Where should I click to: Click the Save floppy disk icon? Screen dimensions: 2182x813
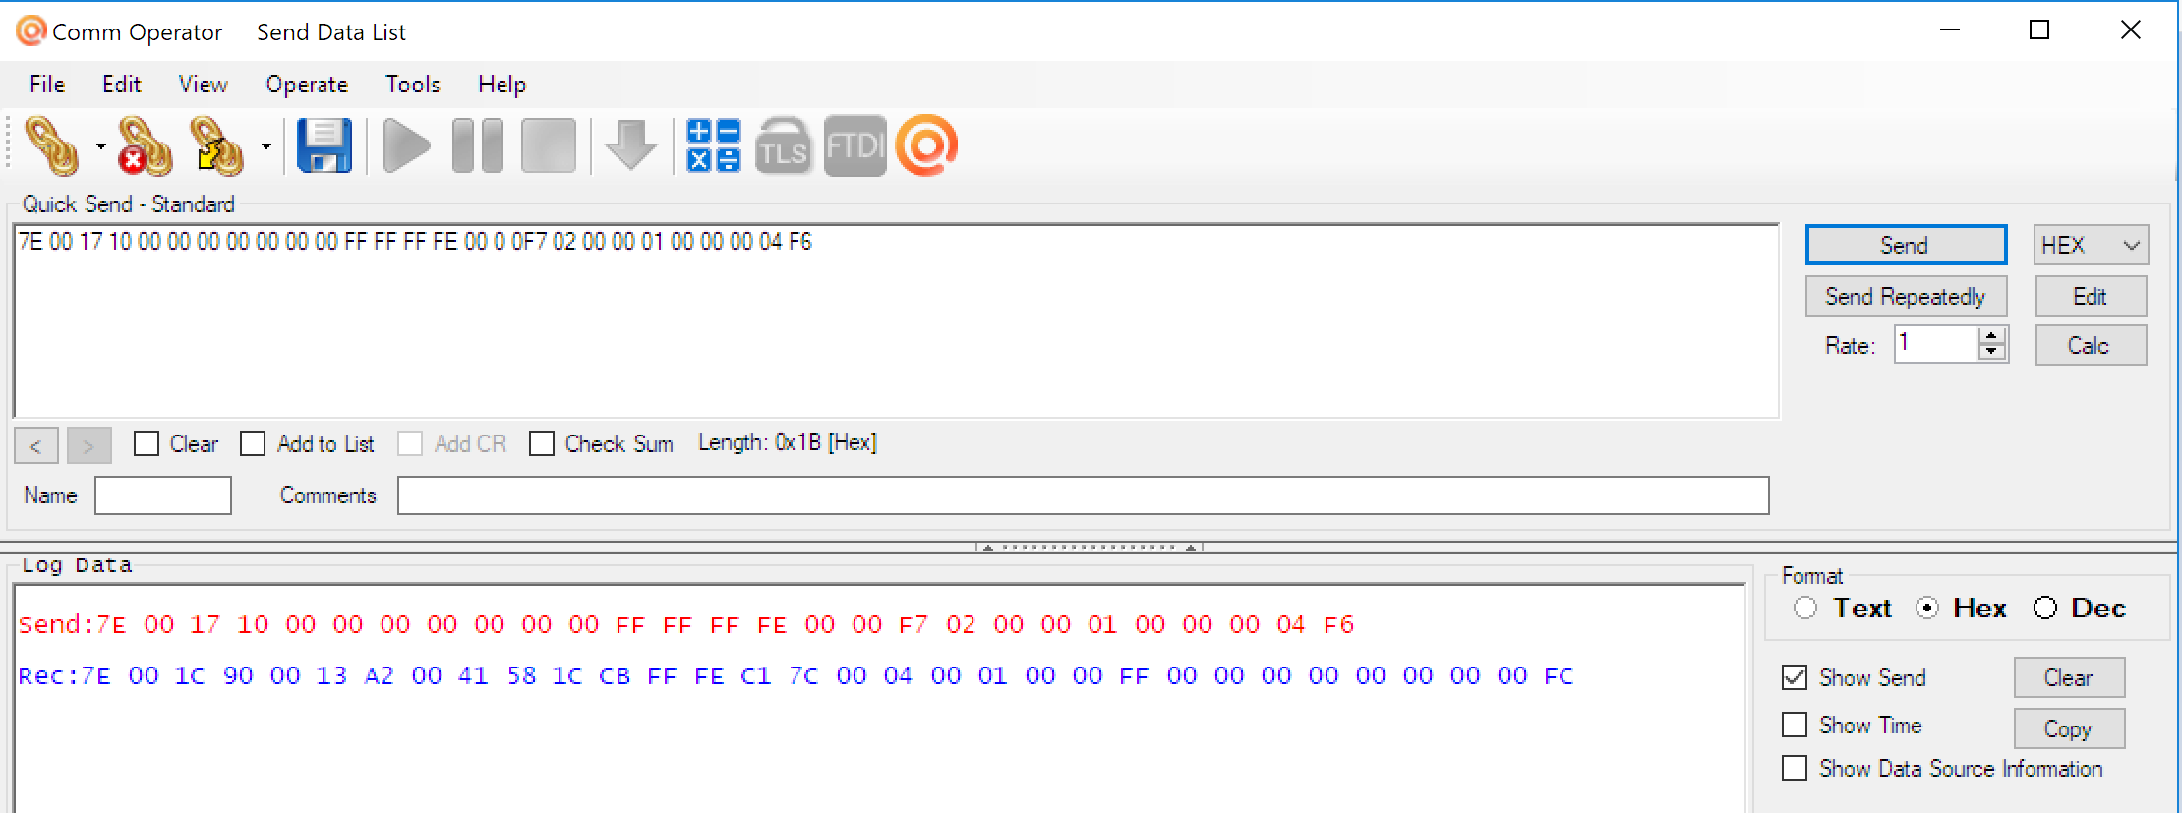[x=324, y=146]
